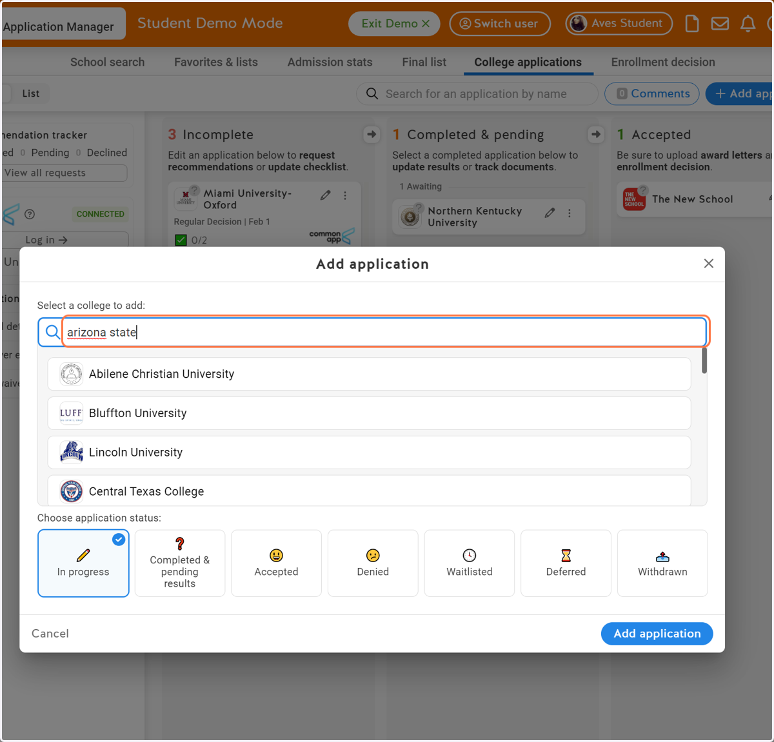
Task: Toggle the 0/2 checklist checkbox
Action: click(x=181, y=240)
